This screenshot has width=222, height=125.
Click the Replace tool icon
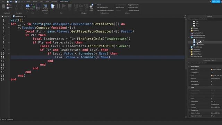(x=33, y=6)
